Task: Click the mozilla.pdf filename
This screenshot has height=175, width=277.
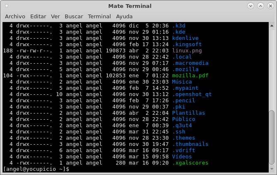Action: pos(190,76)
